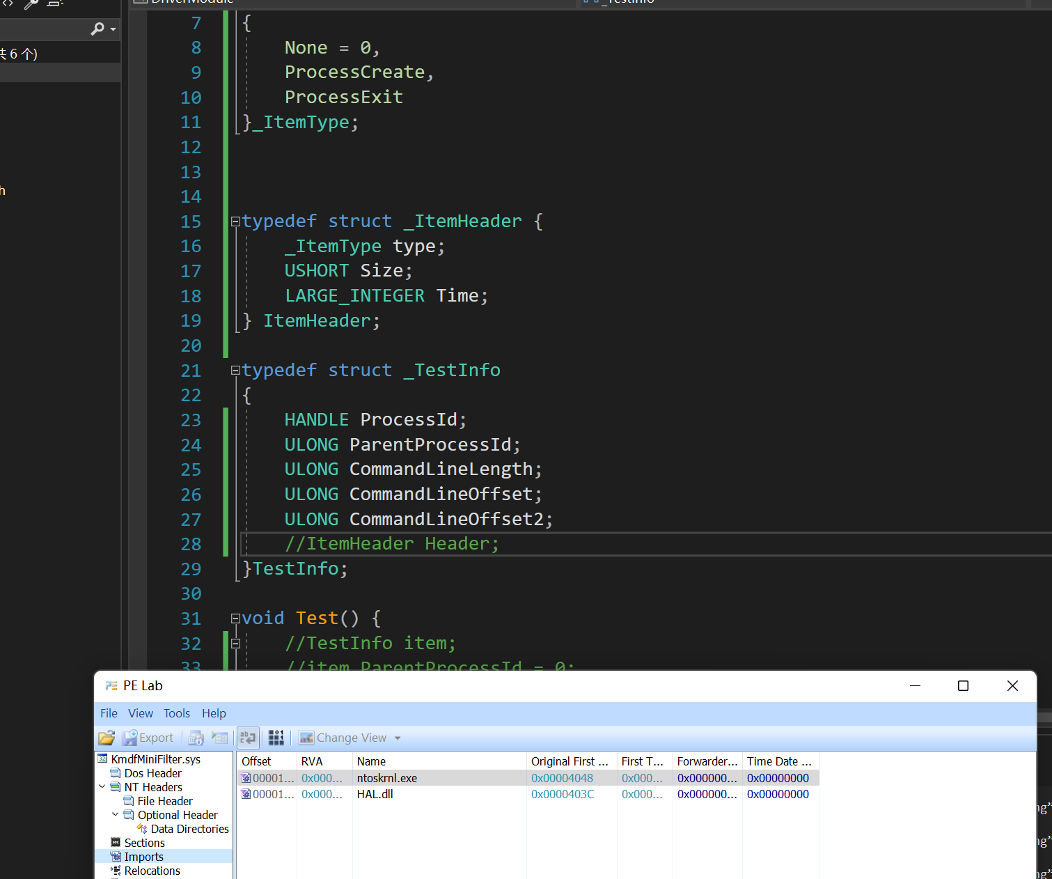Screen dimensions: 1052x879
Task: Select the HAL.dll import row
Action: (x=528, y=794)
